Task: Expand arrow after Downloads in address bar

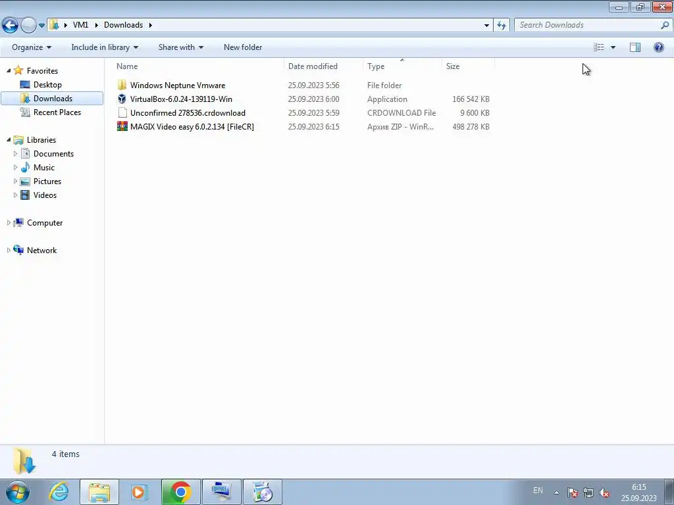Action: [x=151, y=25]
